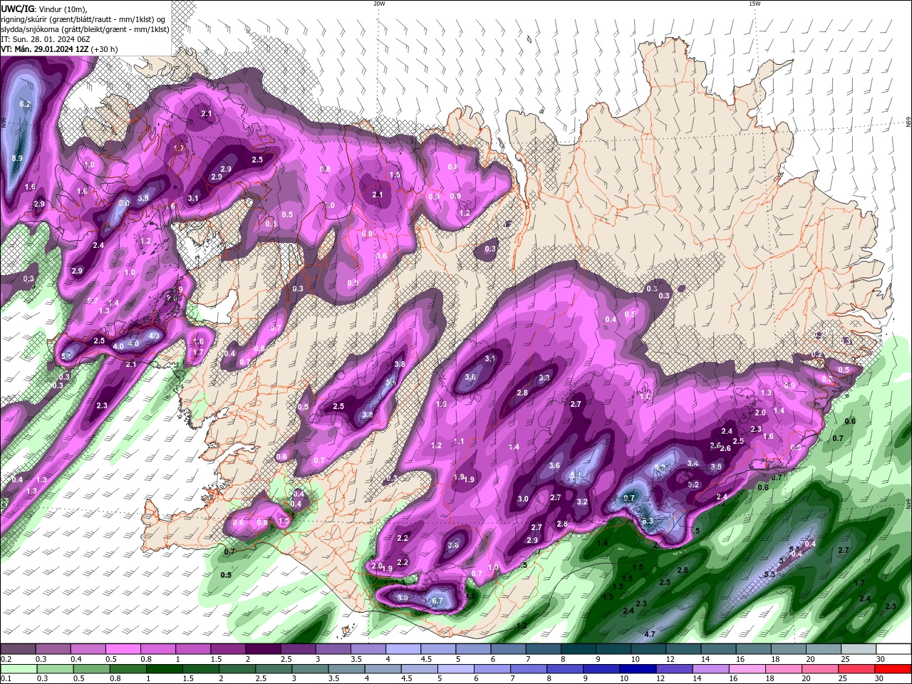Select the violet 12 swatch on rain scale
Image resolution: width=912 pixels, height=684 pixels.
point(674,669)
